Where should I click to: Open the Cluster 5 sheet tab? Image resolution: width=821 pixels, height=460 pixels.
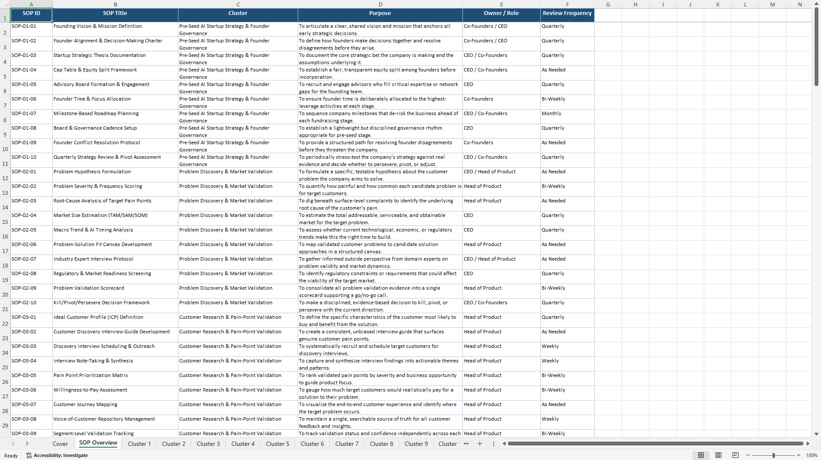(x=278, y=444)
